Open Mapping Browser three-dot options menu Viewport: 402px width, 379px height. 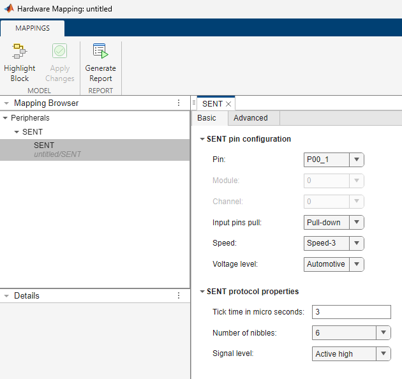pos(179,103)
